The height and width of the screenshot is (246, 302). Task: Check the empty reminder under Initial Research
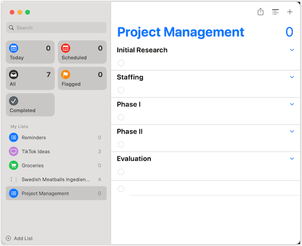[121, 63]
